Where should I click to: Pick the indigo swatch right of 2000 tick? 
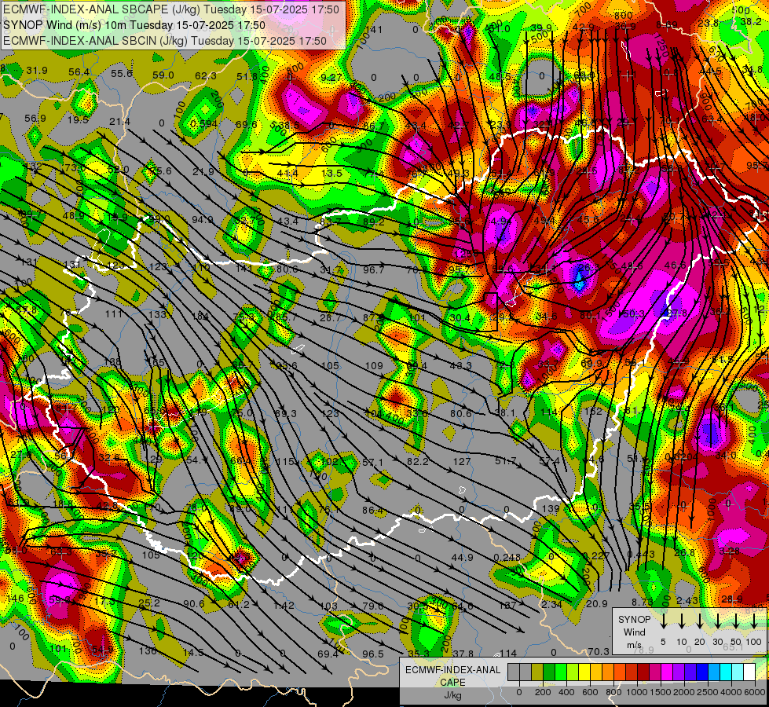click(691, 672)
